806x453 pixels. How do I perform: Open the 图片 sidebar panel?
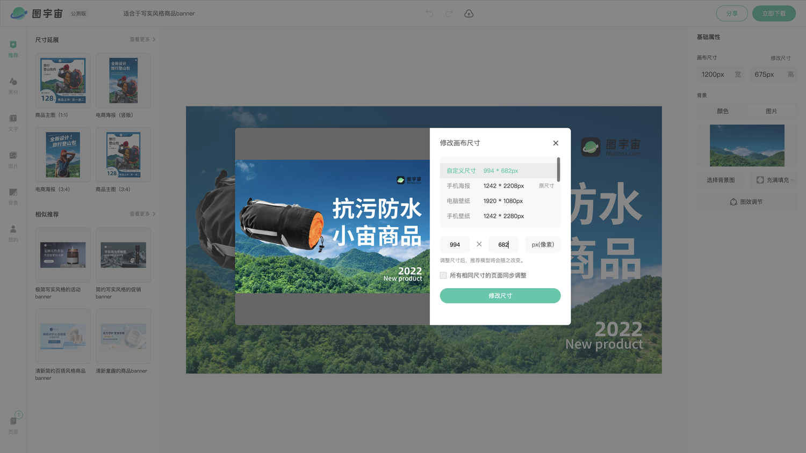coord(13,160)
